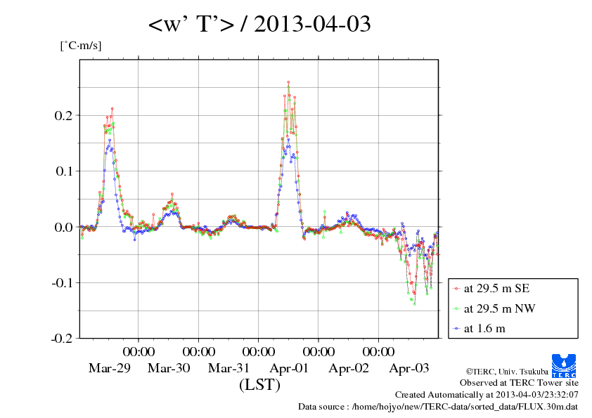Click the Mar-31 date label
Screen dimensions: 592x418
point(229,367)
